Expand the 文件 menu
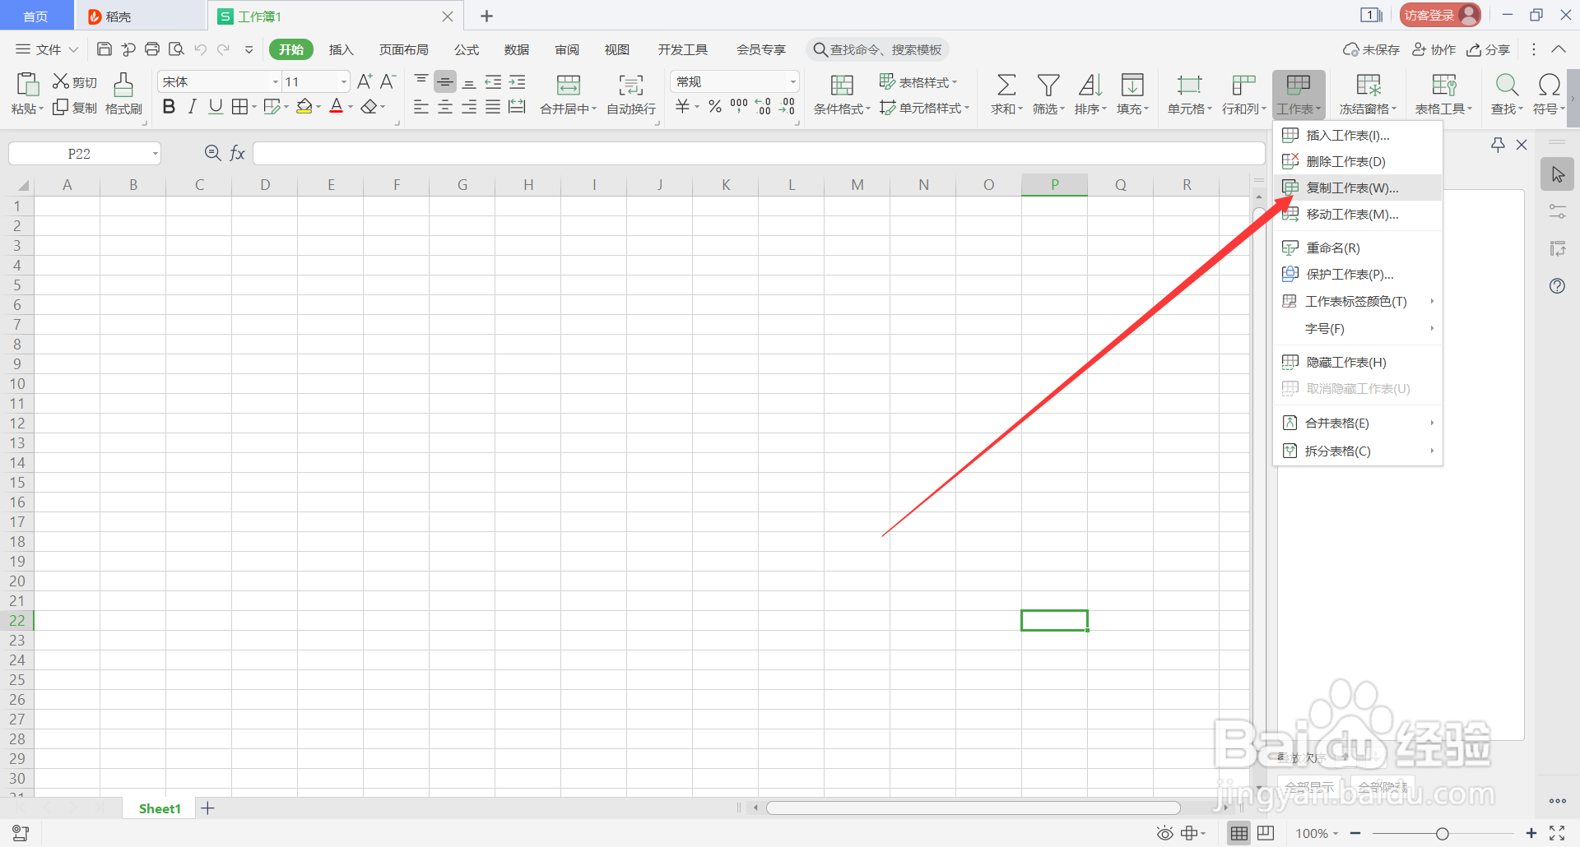This screenshot has width=1580, height=847. point(47,49)
